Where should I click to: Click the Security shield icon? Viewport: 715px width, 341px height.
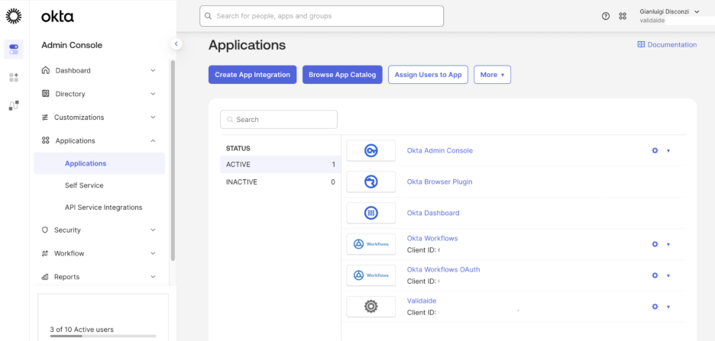[x=44, y=230]
